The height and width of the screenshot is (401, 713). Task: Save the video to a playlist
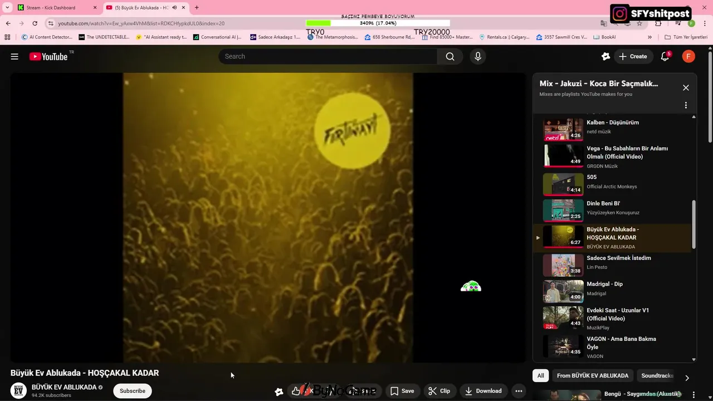pyautogui.click(x=402, y=391)
